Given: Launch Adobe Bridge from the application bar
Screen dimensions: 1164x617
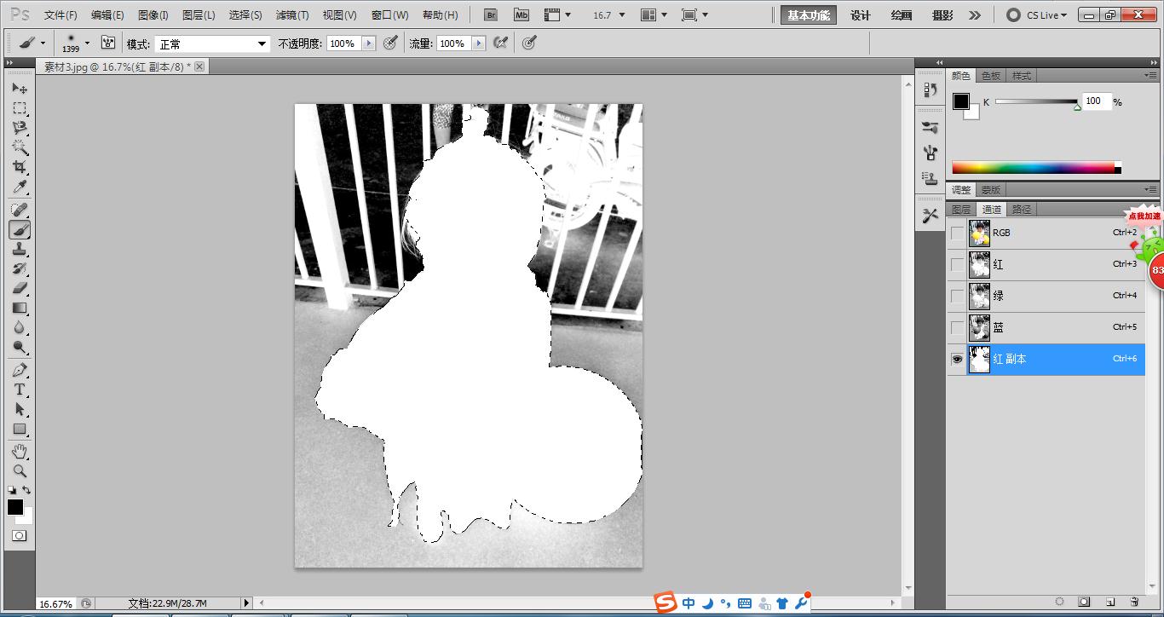Looking at the screenshot, I should 490,14.
